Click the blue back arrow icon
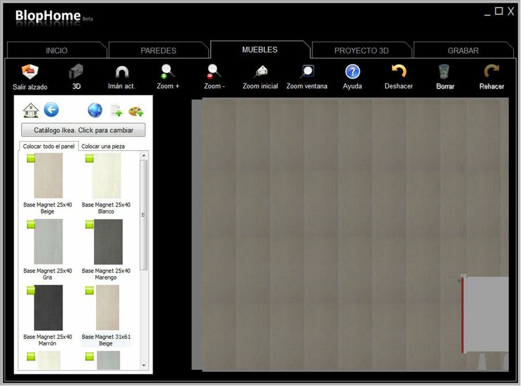521x386 pixels. tap(52, 109)
